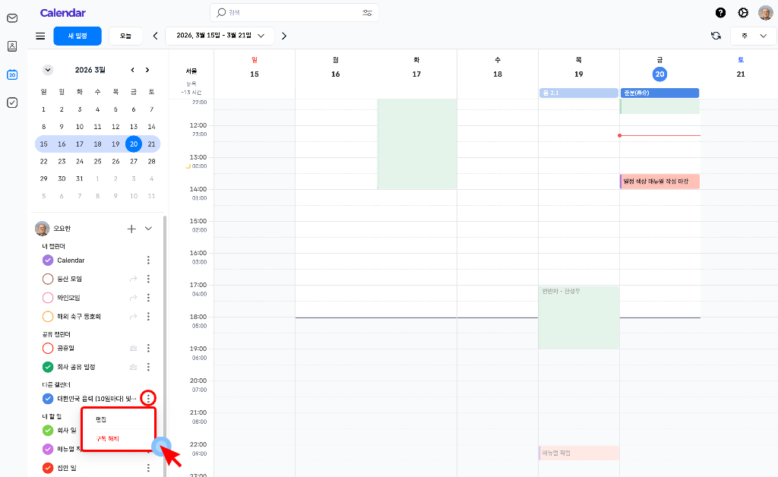Screen dimensions: 778x477
Task: Enable the 공휴일 calendar checkbox
Action: coord(48,348)
